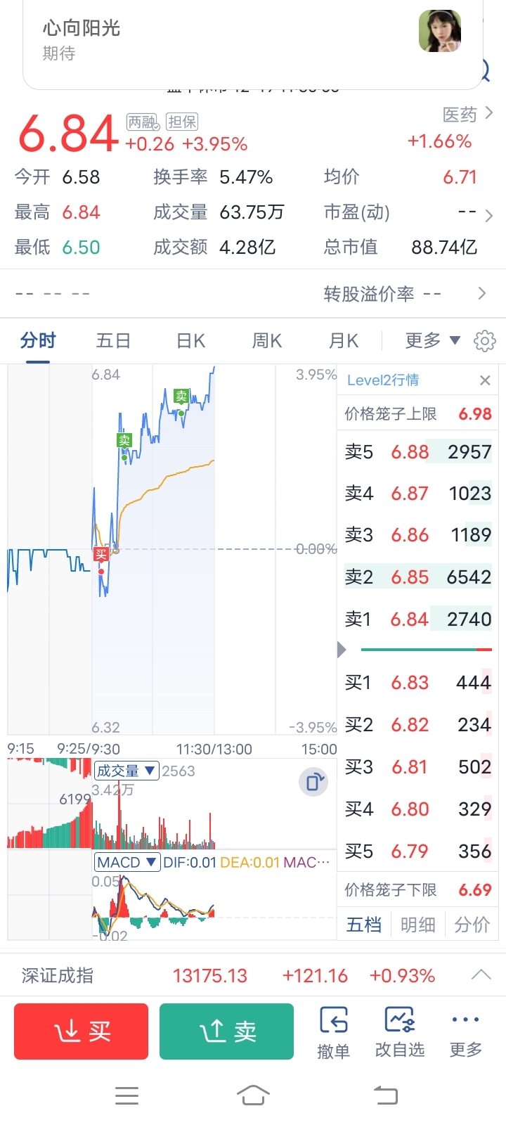Tap the rotate landscape chart icon
The height and width of the screenshot is (1125, 506).
313,781
